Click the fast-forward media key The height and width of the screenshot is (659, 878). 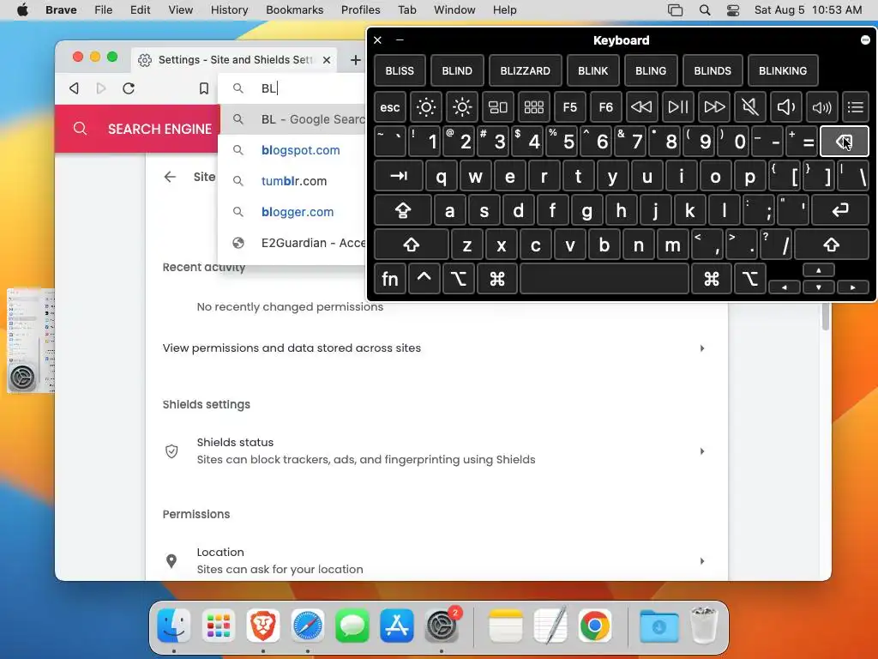[x=714, y=107]
